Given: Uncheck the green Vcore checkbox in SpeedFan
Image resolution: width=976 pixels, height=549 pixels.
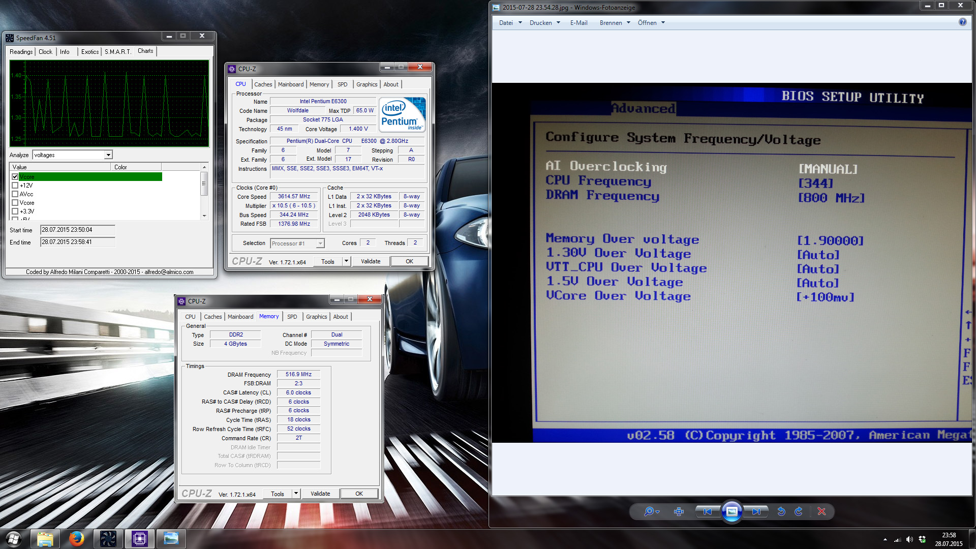Looking at the screenshot, I should coord(15,177).
